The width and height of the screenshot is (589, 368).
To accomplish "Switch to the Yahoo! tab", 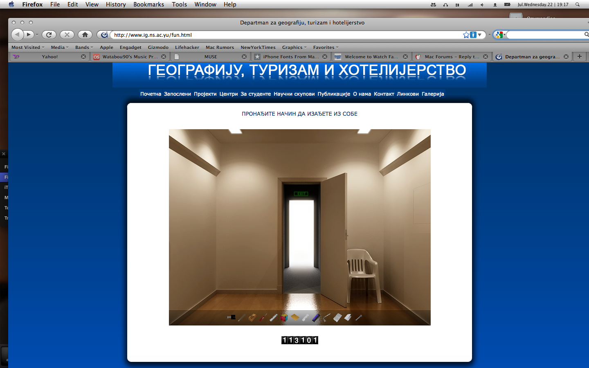I will coord(49,57).
